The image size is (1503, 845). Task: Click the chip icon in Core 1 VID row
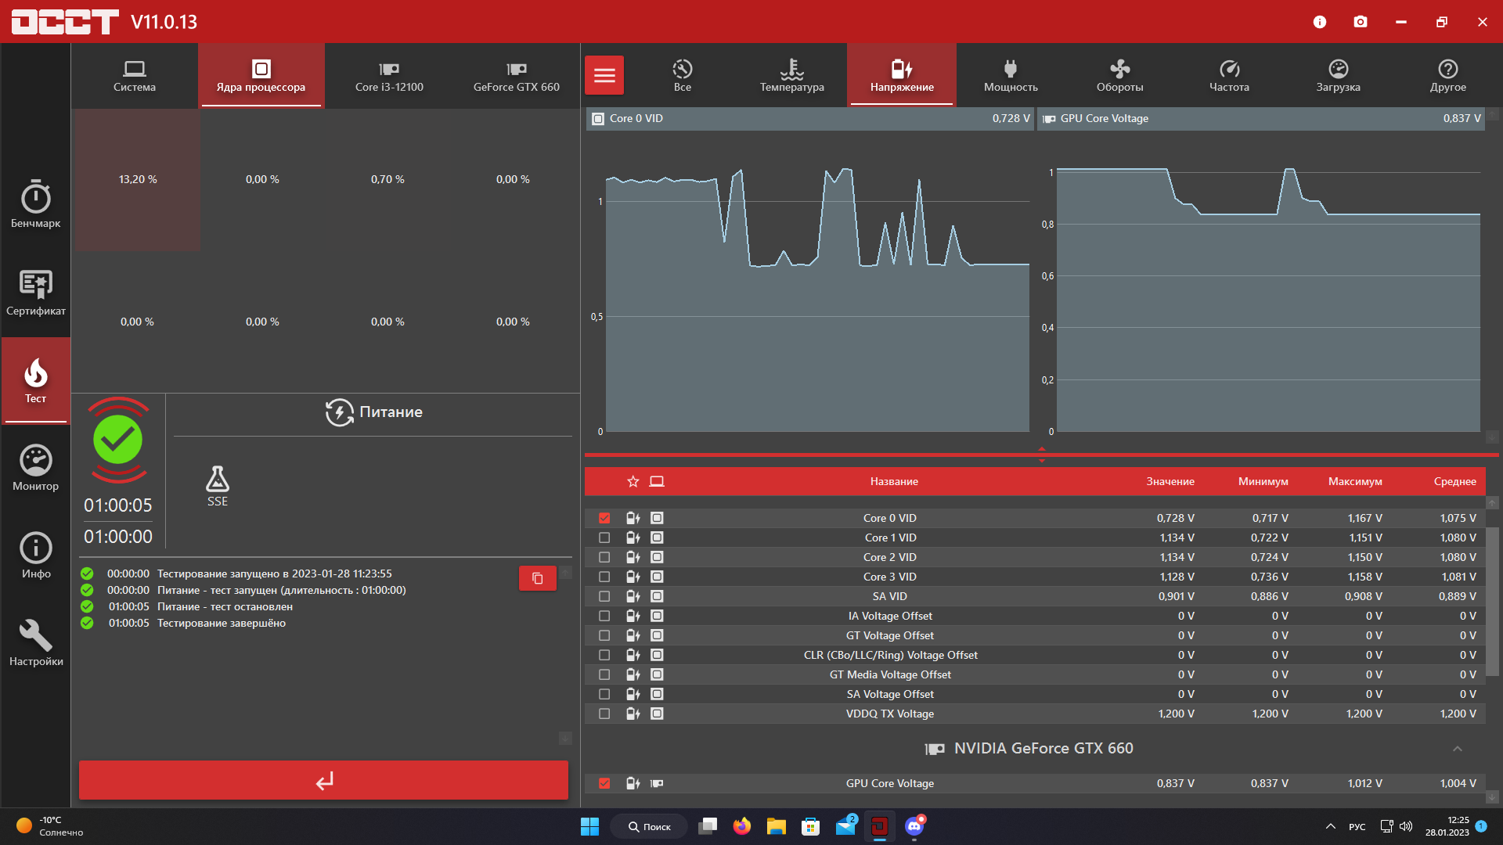coord(657,538)
